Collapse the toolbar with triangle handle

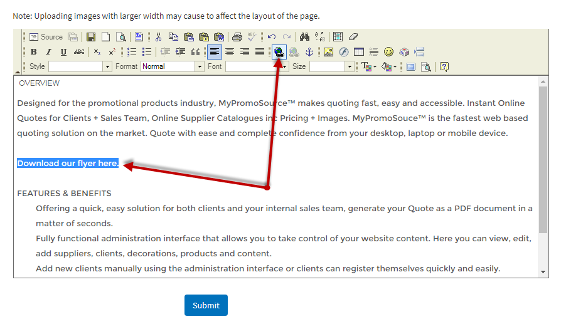click(x=18, y=71)
